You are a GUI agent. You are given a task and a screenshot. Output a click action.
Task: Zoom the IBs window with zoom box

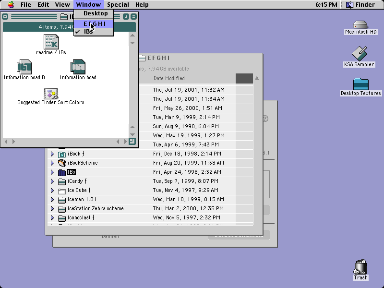[x=126, y=17]
